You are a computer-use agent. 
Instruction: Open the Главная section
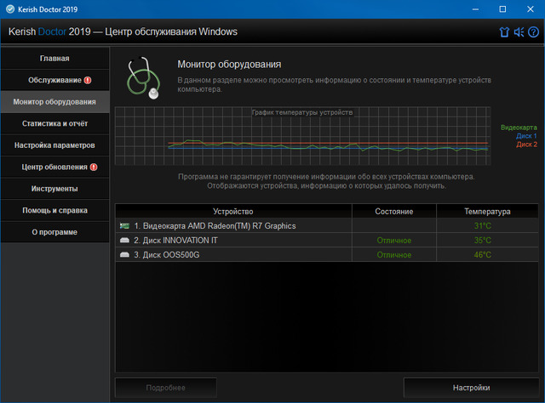click(x=54, y=58)
